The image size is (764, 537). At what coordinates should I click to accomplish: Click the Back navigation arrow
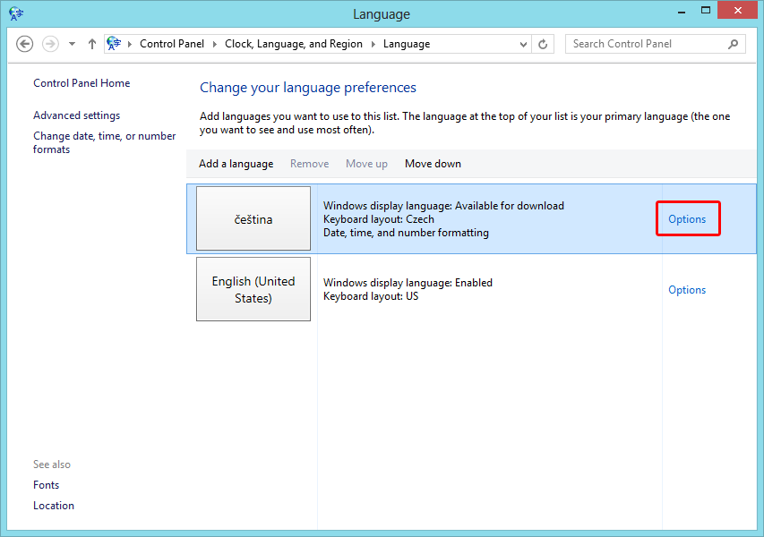24,44
